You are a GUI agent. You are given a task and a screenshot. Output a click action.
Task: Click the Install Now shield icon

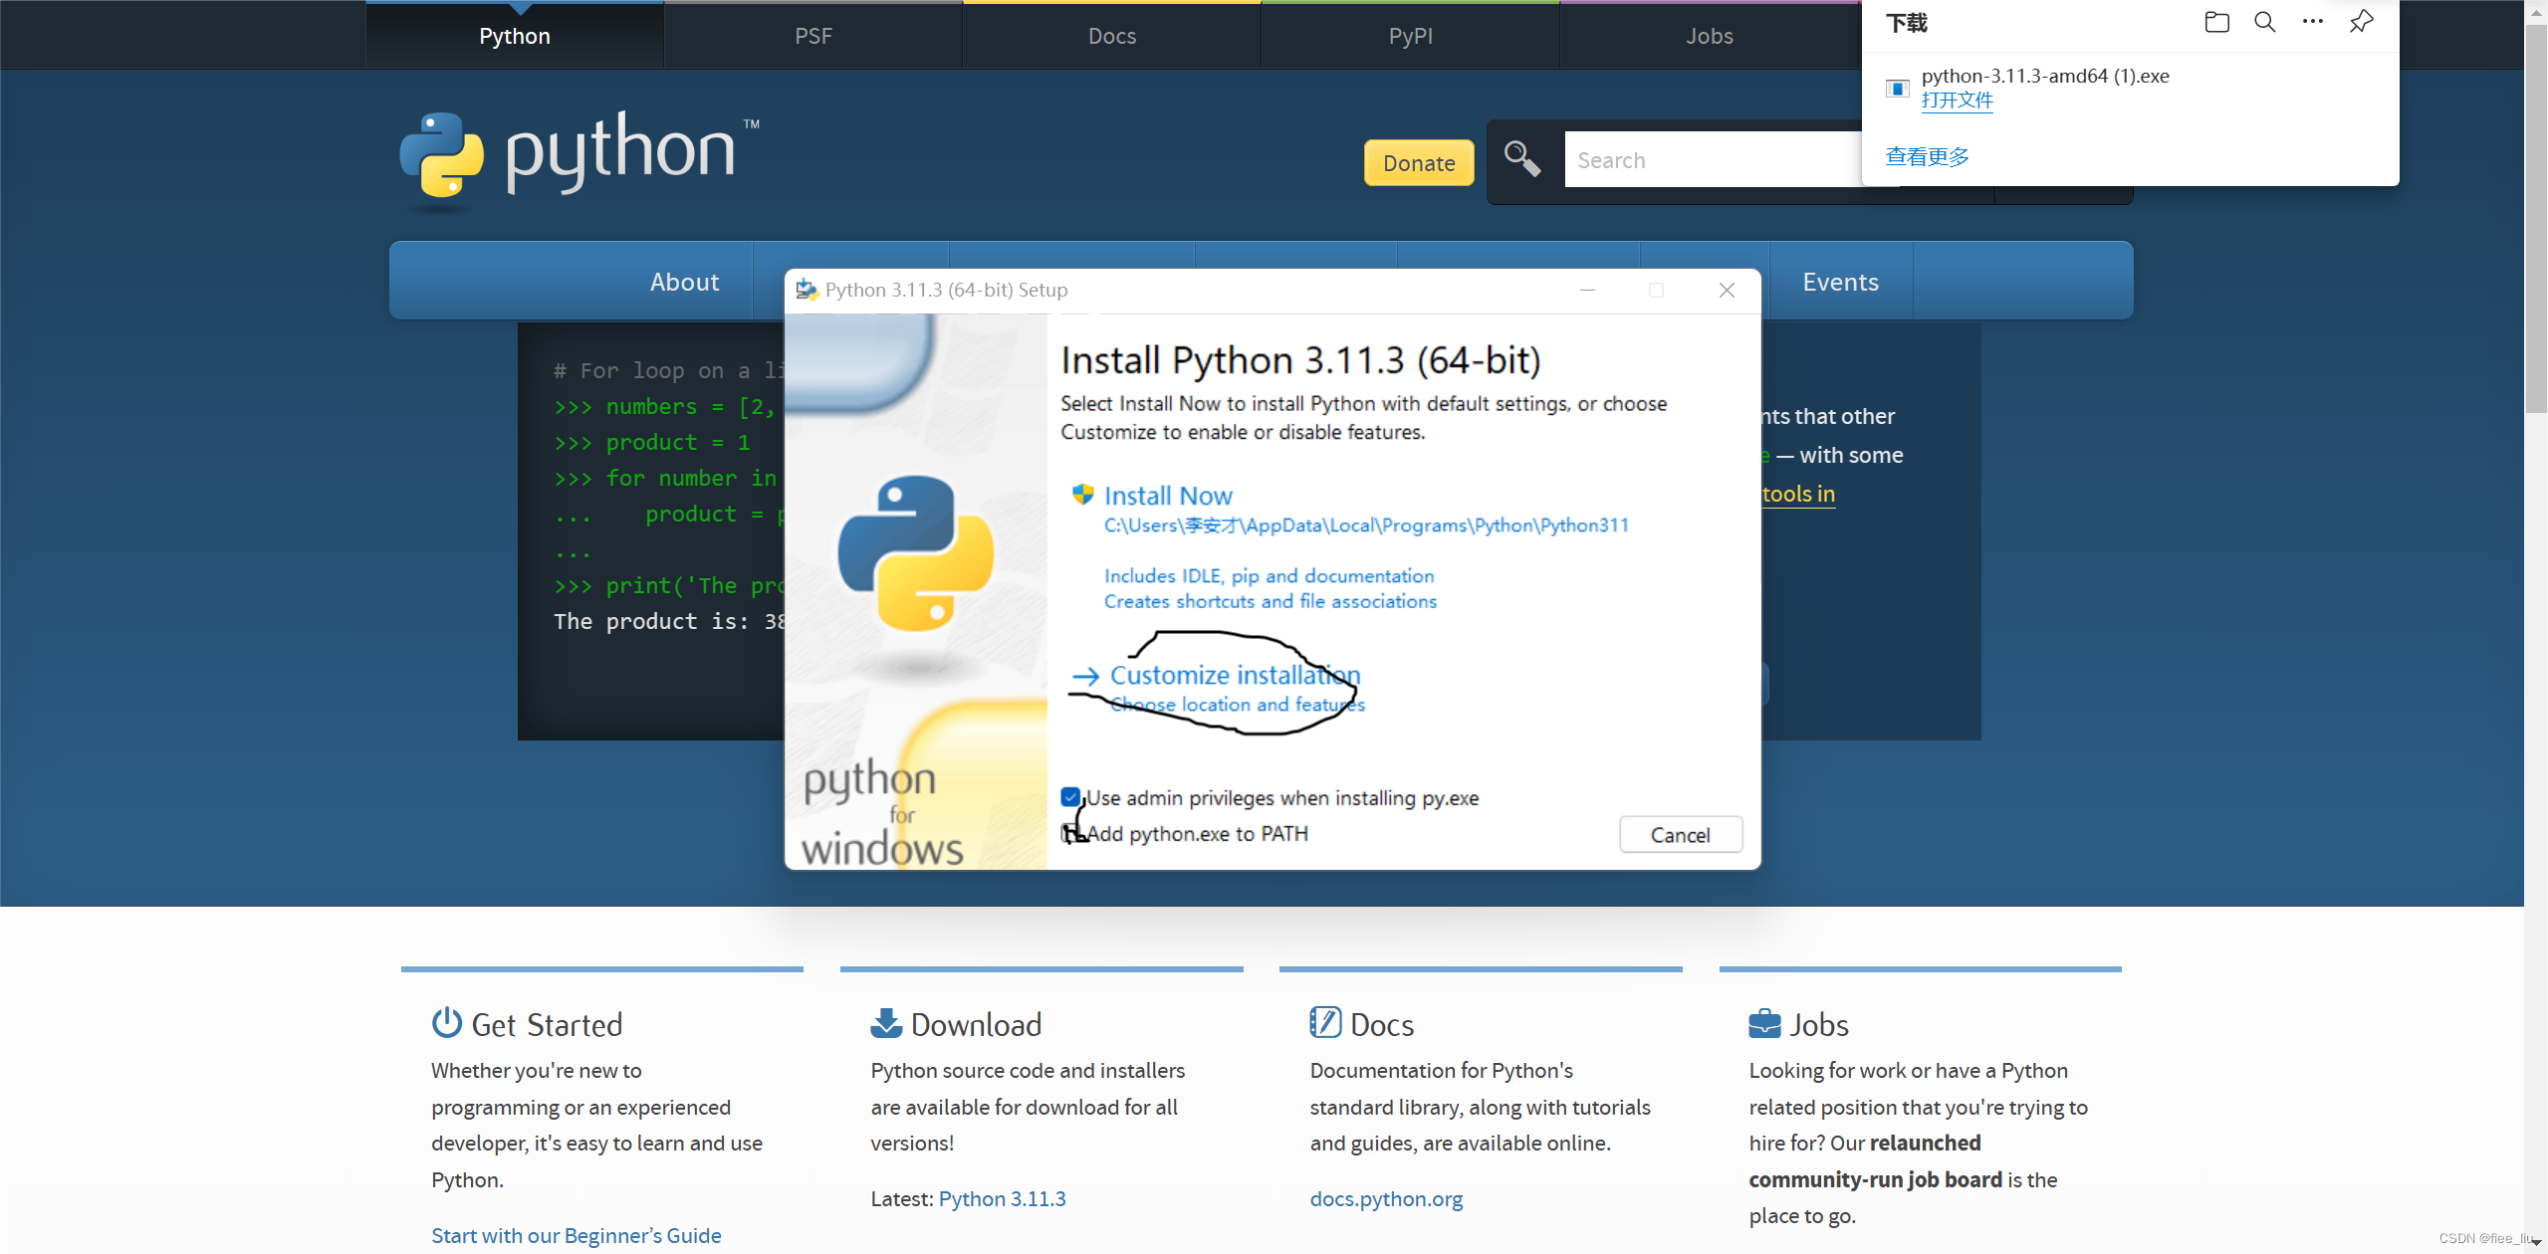(x=1082, y=495)
